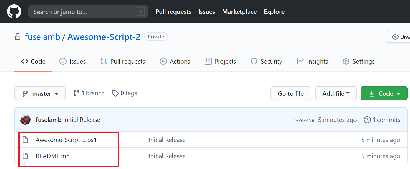Image resolution: width=410 pixels, height=169 pixels.
Task: Click the history clock icon beside 1 commits
Action: coord(367,120)
